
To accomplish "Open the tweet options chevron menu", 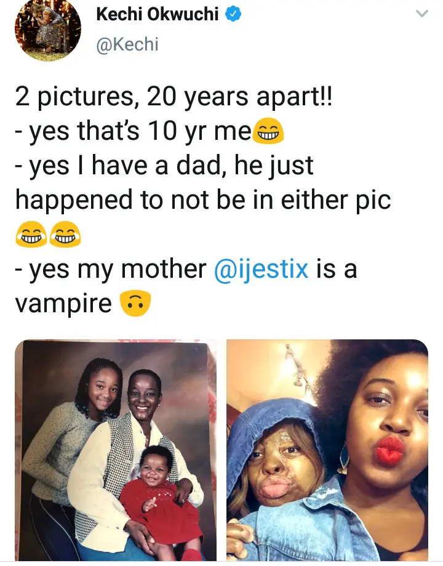I will (x=421, y=14).
